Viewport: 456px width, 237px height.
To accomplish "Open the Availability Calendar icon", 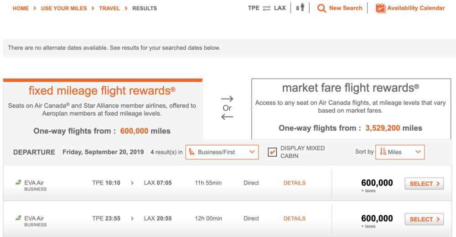I will (380, 8).
